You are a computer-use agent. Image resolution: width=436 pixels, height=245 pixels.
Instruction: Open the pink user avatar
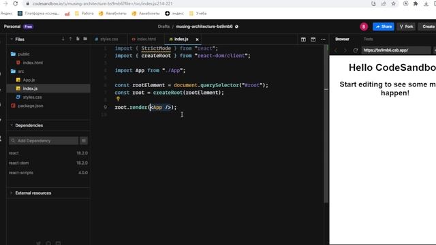pyautogui.click(x=364, y=27)
